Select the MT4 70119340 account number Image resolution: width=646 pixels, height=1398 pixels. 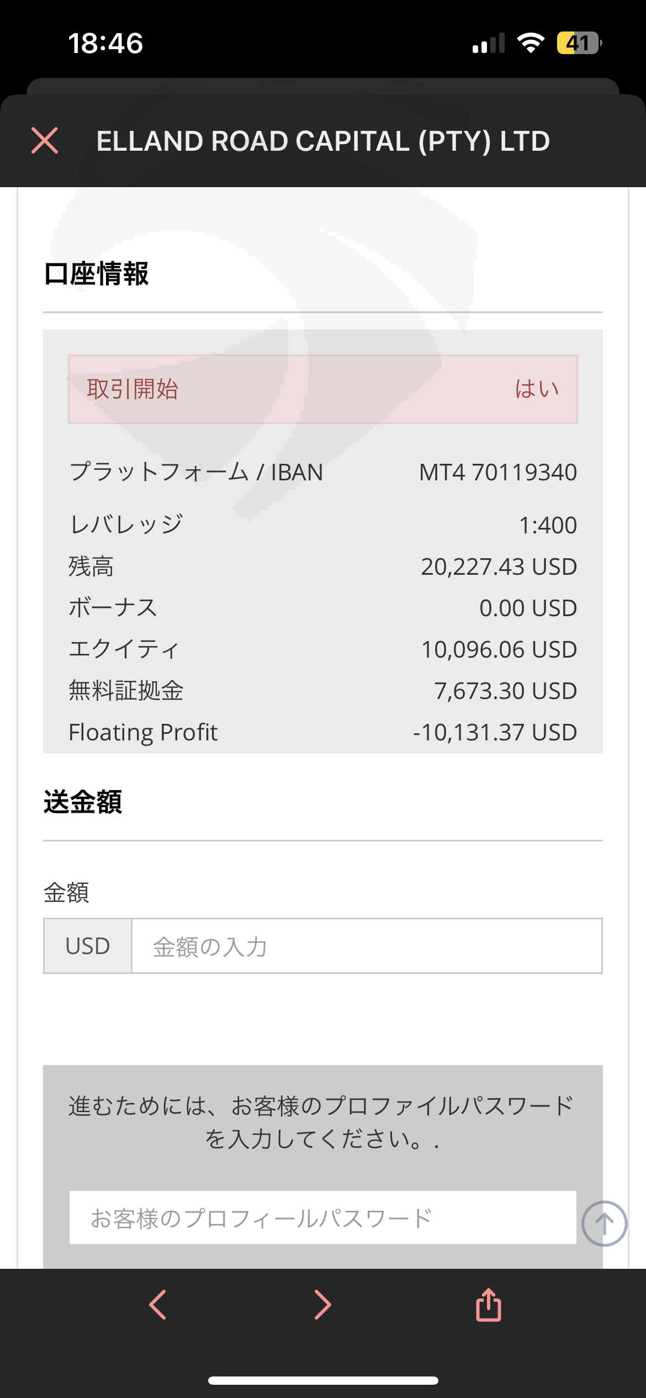497,473
